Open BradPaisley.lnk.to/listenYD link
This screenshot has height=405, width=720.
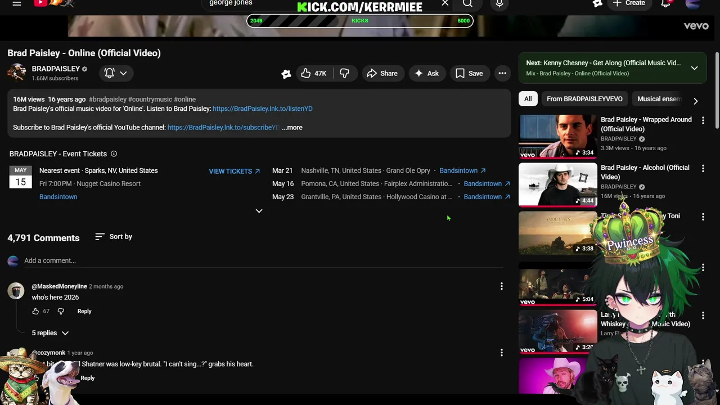click(x=263, y=109)
